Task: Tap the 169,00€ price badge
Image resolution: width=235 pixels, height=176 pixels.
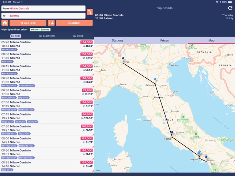Action: click(x=87, y=162)
